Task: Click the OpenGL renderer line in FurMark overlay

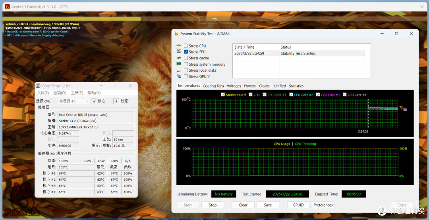Action: pyautogui.click(x=37, y=32)
